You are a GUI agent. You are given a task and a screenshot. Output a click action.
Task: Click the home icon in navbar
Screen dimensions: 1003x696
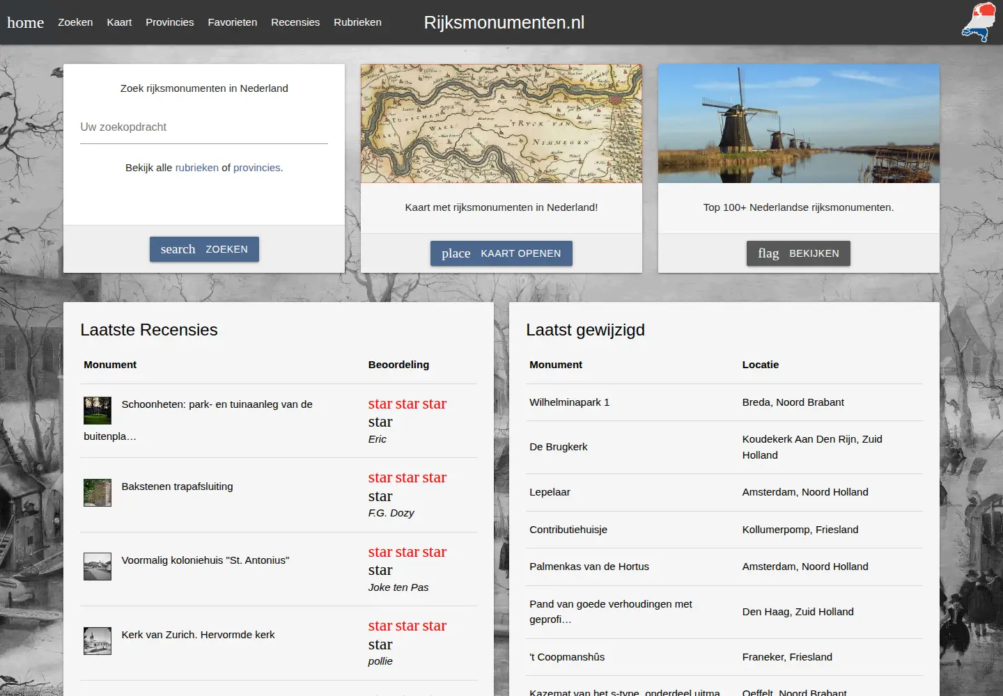click(x=25, y=22)
